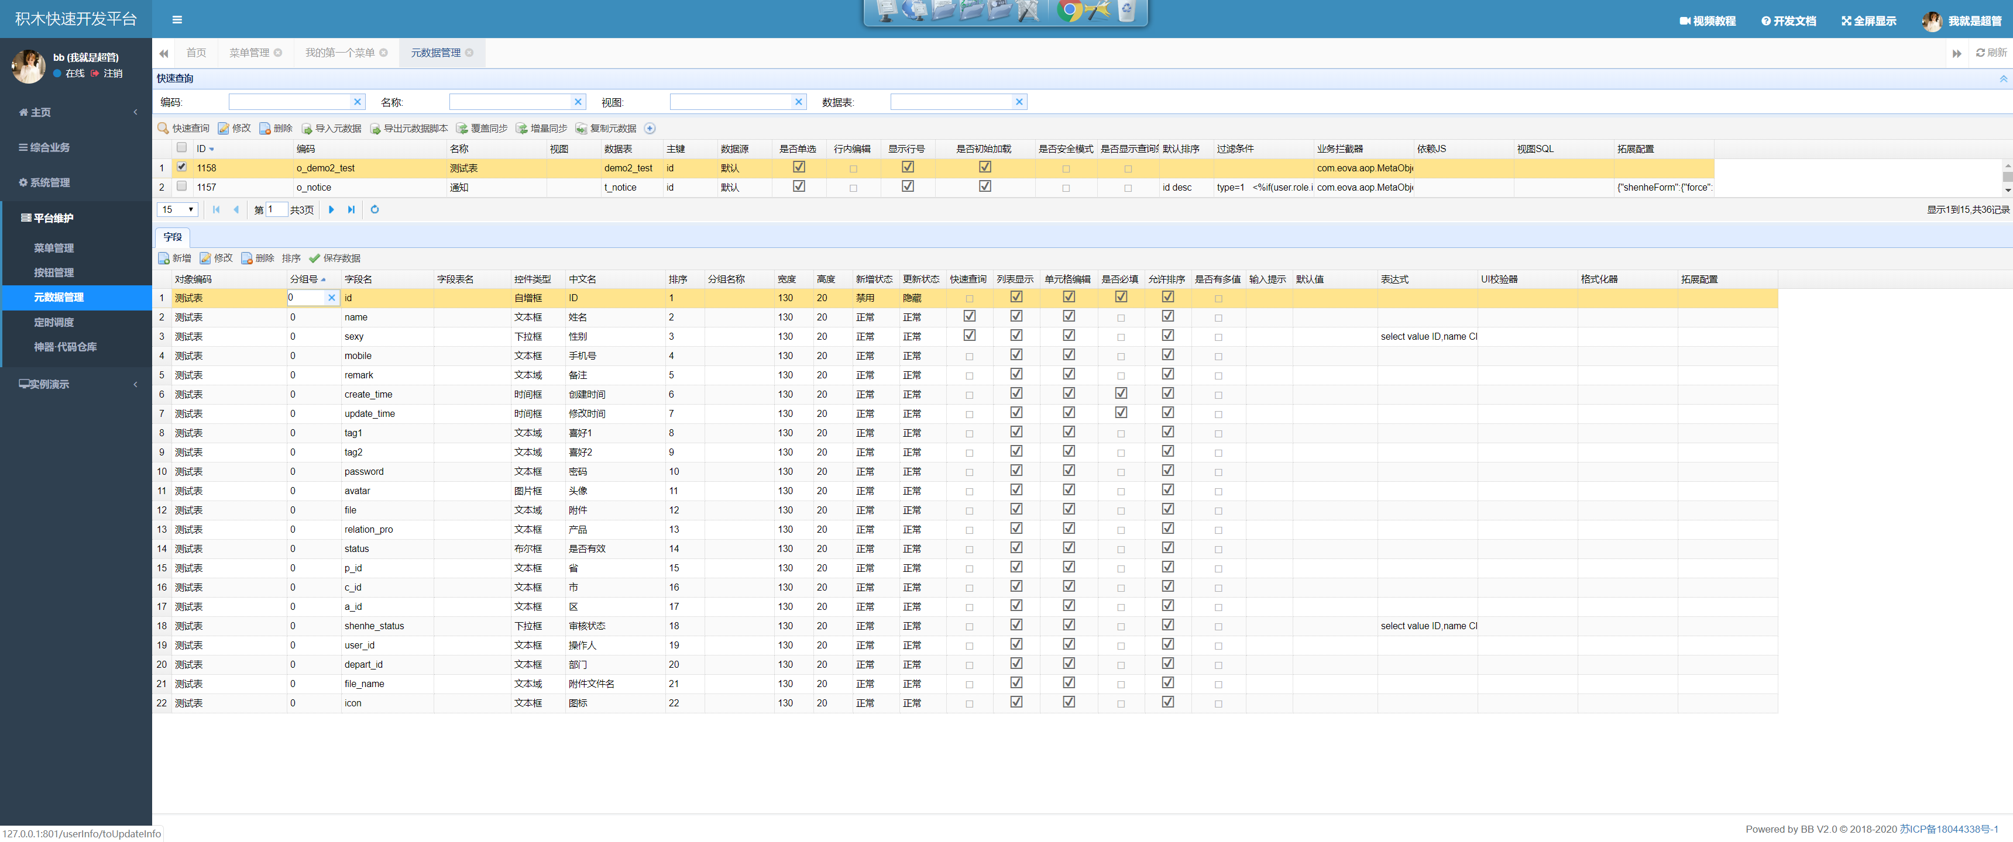The image size is (2013, 842).
Task: Open 定时调度 in the sidebar
Action: point(54,322)
